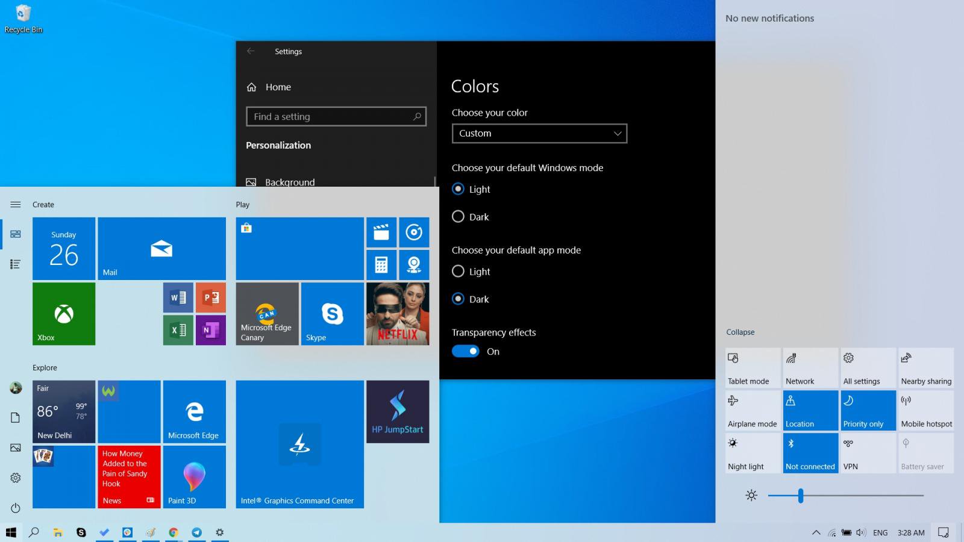Click the Power icon in Start menu
Screen dimensions: 964x542
click(x=16, y=508)
